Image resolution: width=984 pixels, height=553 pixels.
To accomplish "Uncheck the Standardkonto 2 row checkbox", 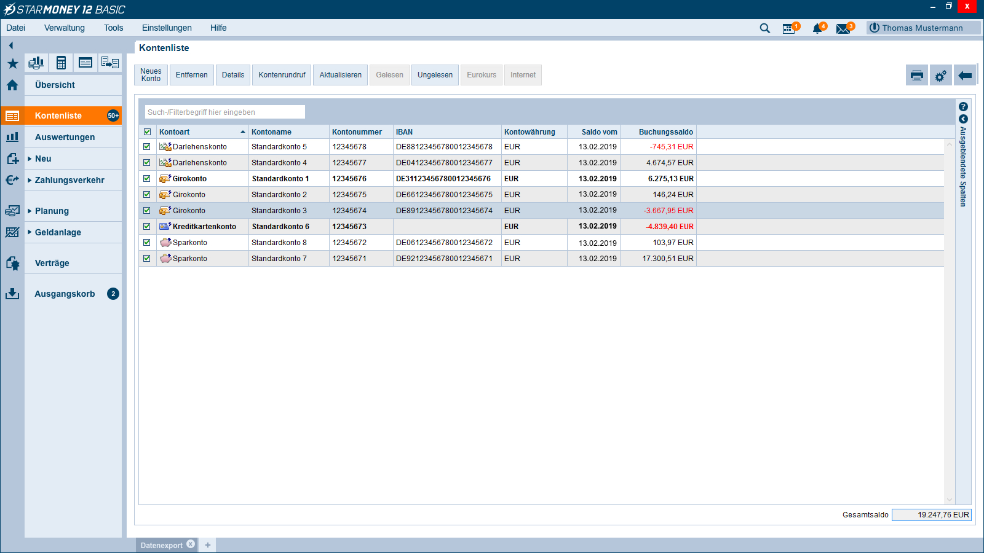I will (146, 195).
